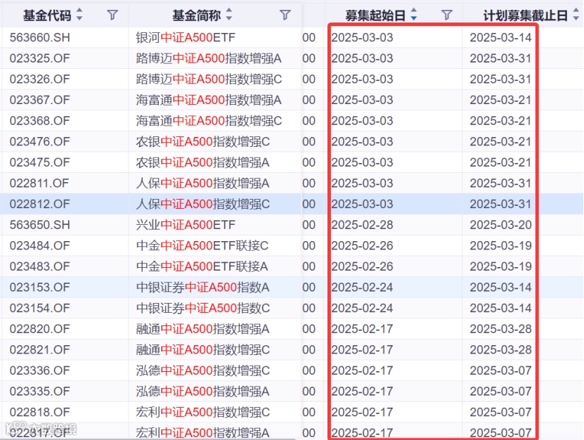Select fund code 022820.OF

click(x=40, y=330)
